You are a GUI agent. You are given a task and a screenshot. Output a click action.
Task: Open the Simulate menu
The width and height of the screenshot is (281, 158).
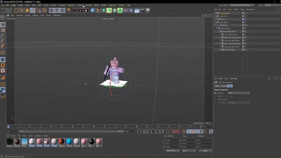(x=88, y=5)
